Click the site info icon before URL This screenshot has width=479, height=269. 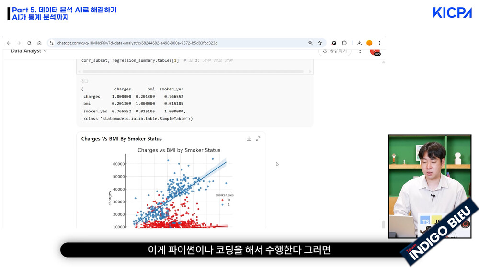click(52, 43)
